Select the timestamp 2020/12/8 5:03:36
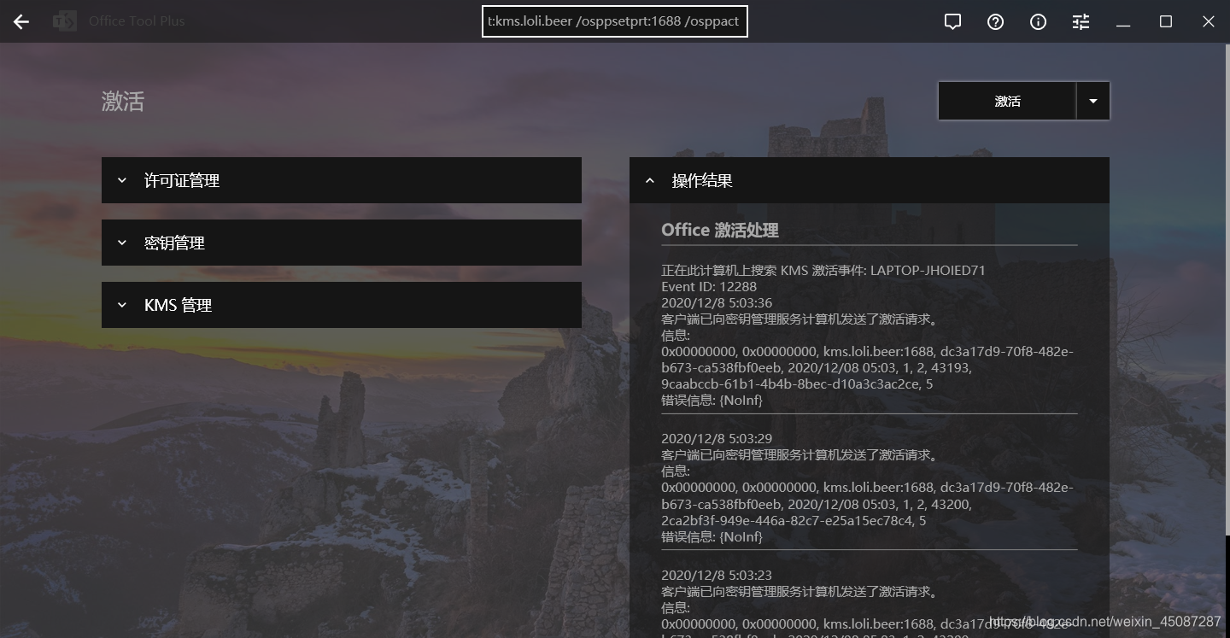Viewport: 1230px width, 638px height. [x=717, y=302]
